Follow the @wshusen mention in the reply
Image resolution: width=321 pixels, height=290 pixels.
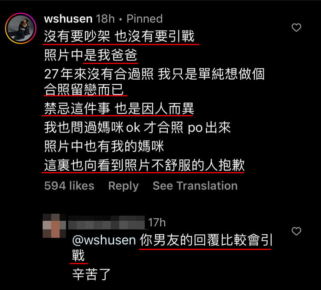coord(104,240)
